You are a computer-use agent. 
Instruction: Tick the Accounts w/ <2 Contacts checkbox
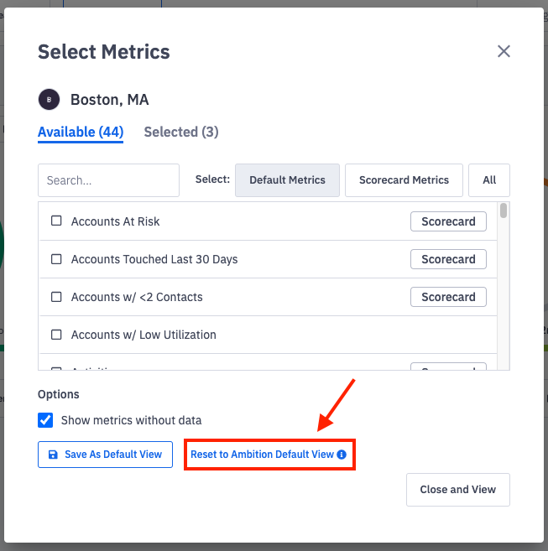click(57, 297)
